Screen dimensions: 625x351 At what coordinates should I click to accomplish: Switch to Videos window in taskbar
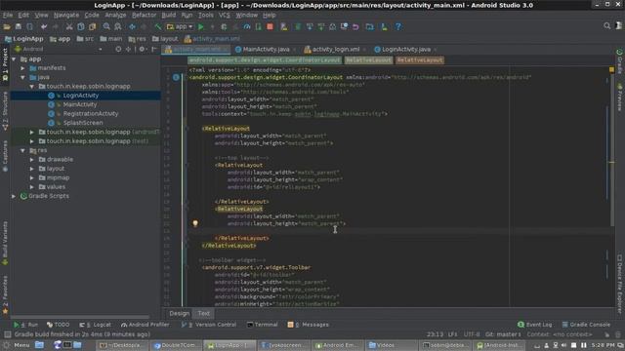[x=391, y=345]
